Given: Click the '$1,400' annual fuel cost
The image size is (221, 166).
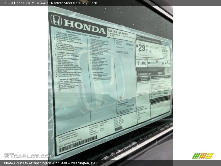Looking at the screenshot, I should 142,63.
